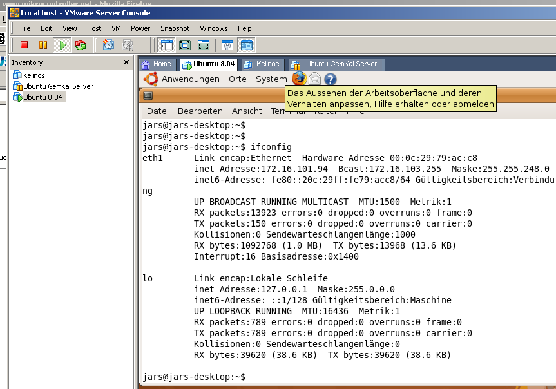Open the Orte menu in Ubuntu panel
The width and height of the screenshot is (556, 389).
238,79
